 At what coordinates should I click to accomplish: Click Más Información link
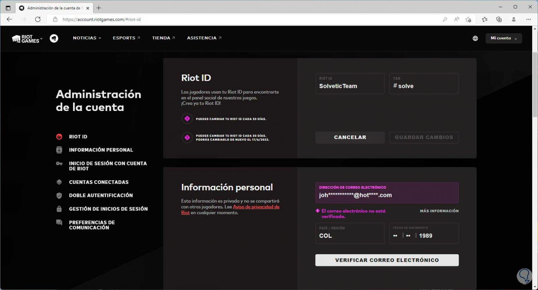(439, 211)
